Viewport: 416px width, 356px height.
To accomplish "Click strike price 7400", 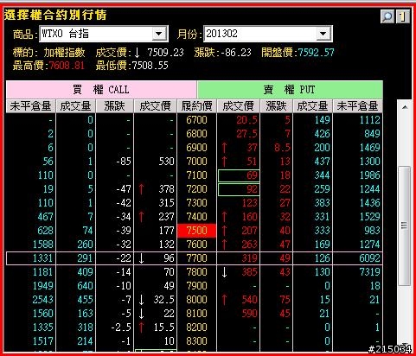I will coord(196,217).
